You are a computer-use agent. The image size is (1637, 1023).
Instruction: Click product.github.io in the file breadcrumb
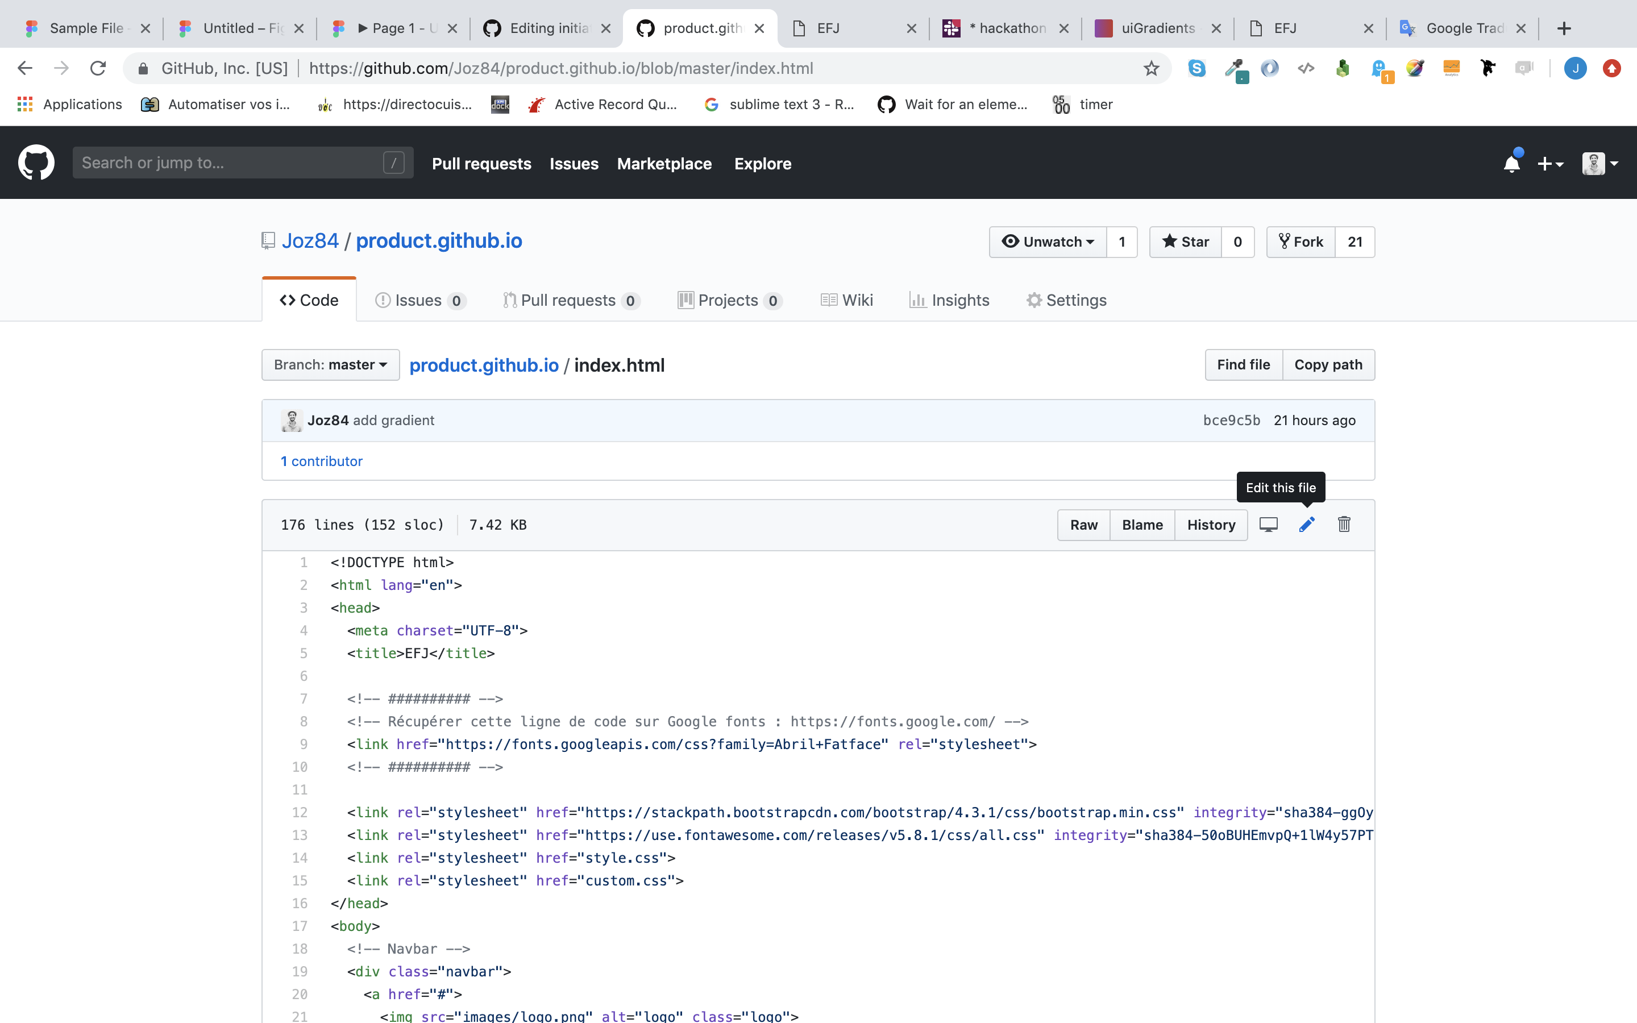[484, 365]
